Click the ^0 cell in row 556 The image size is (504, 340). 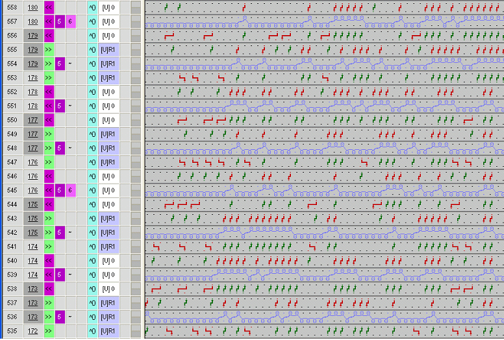click(92, 35)
